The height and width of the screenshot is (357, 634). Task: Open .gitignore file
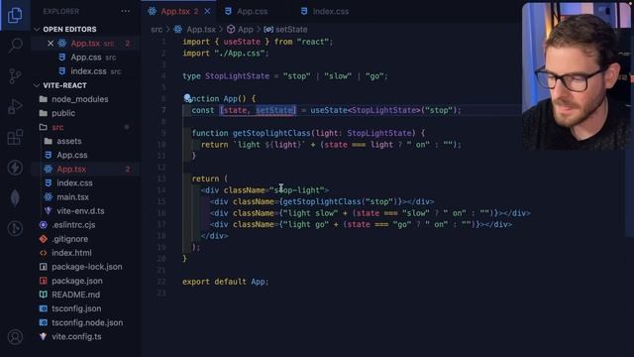[x=69, y=239]
